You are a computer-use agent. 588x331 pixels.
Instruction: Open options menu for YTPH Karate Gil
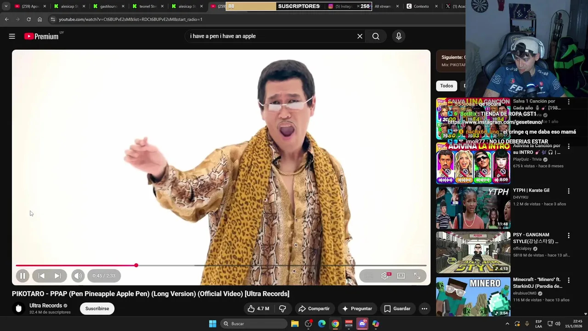(569, 191)
